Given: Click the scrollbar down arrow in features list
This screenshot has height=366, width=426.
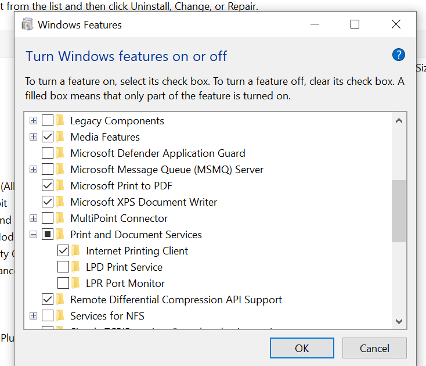Looking at the screenshot, I should coord(399,321).
